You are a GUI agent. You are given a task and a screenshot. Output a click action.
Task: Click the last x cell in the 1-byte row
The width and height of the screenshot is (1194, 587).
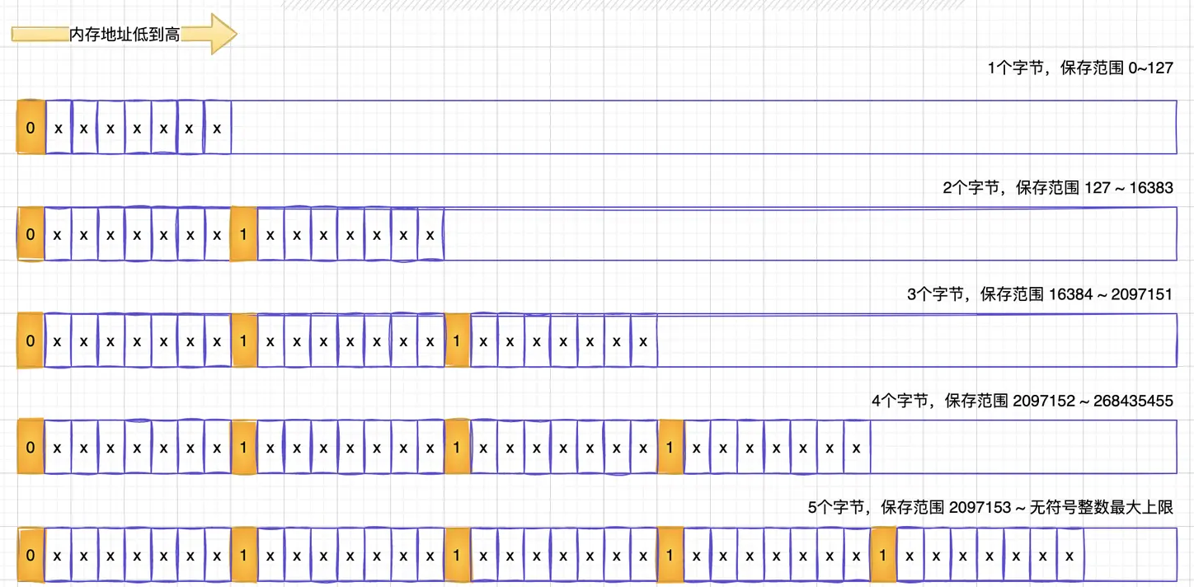click(217, 128)
